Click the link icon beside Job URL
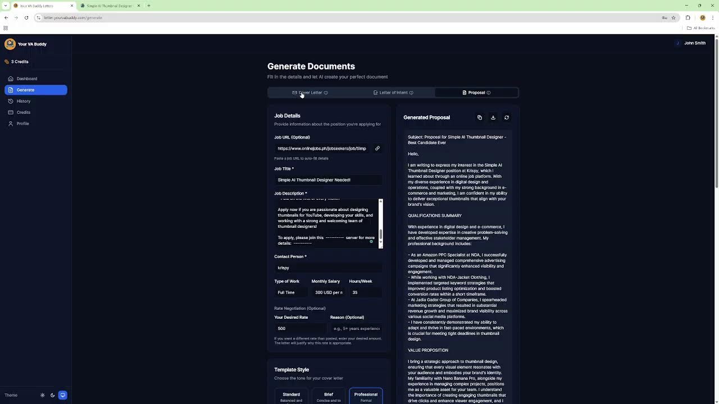 pos(377,149)
